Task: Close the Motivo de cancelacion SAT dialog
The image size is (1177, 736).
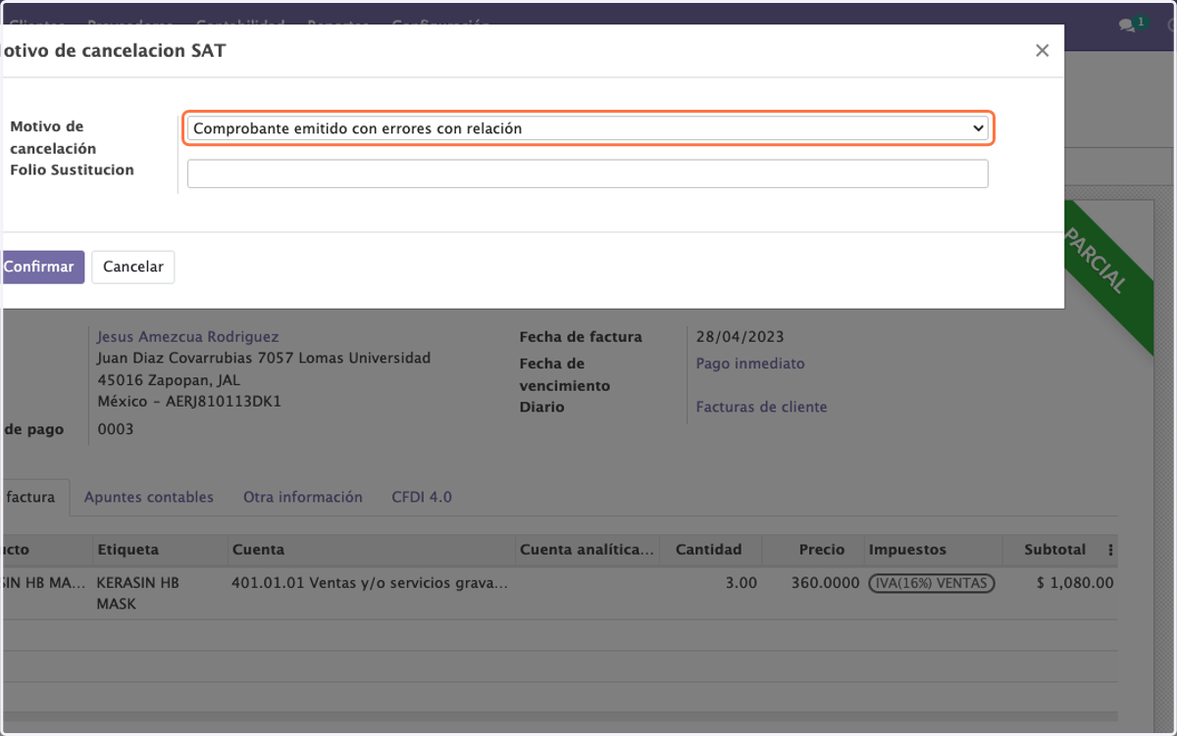Action: pyautogui.click(x=1043, y=51)
